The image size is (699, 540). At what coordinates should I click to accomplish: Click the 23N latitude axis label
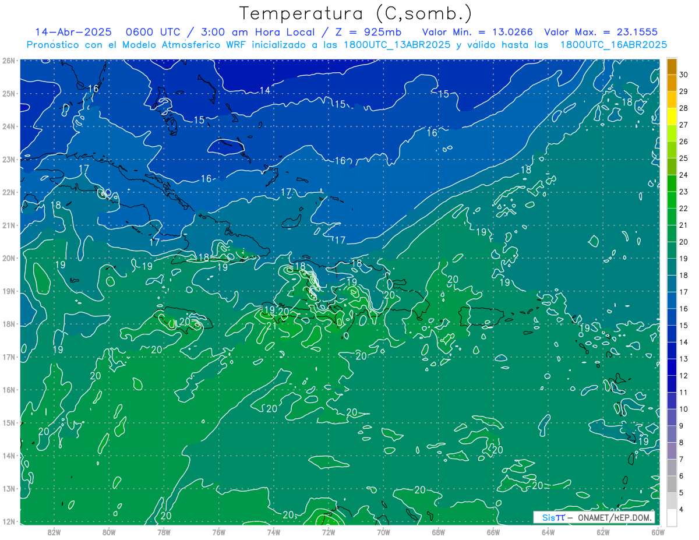click(x=8, y=159)
